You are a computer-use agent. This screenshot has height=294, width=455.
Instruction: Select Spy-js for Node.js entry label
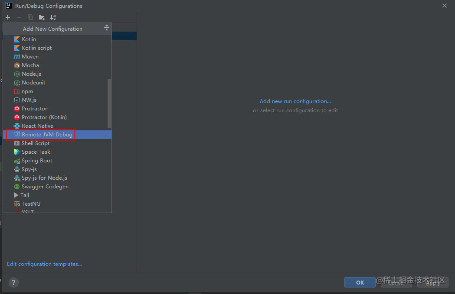44,178
